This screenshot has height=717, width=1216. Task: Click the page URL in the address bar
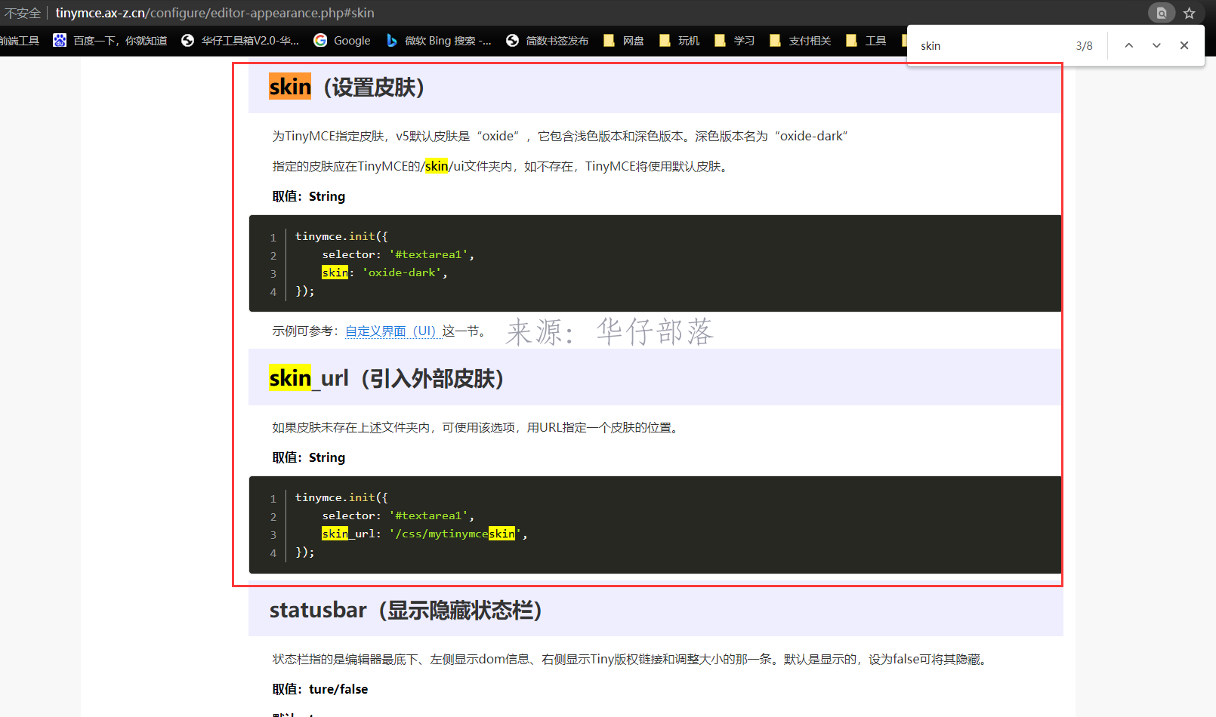pyautogui.click(x=214, y=13)
